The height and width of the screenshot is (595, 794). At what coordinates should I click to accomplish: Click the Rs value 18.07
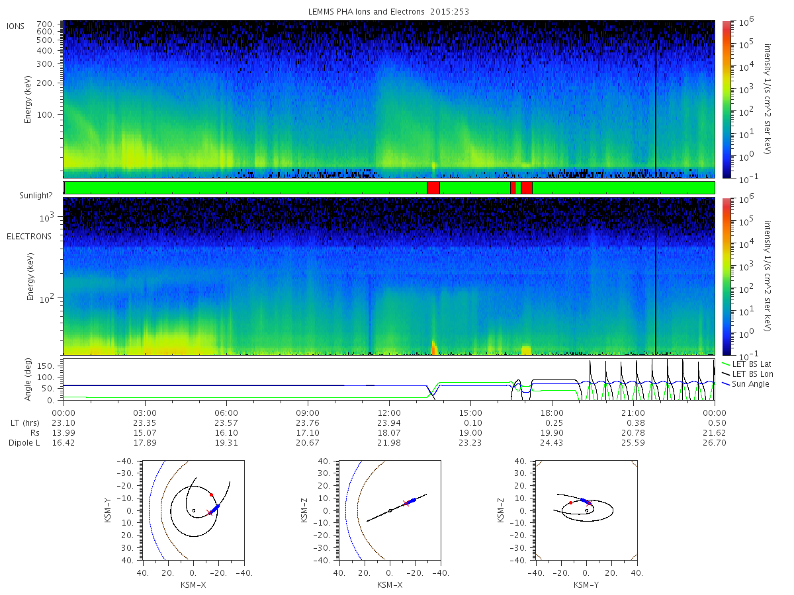(389, 433)
